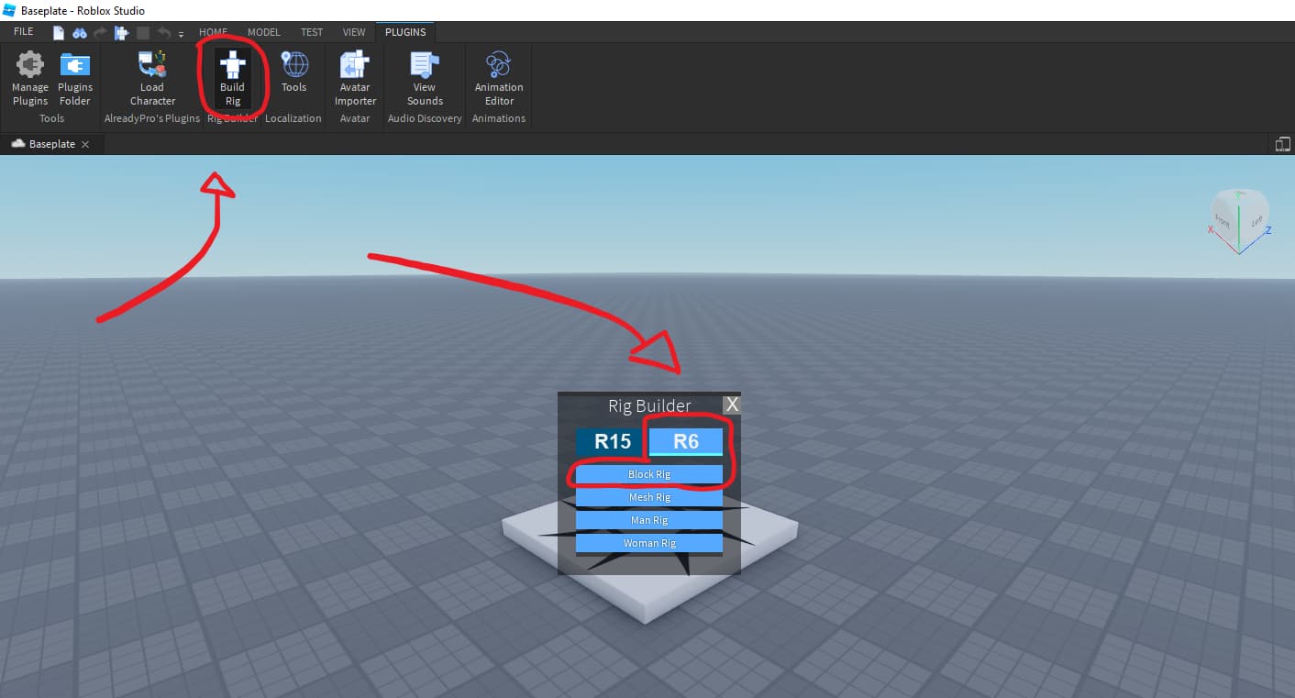Toggle the split-view icon near tab bar

[x=1282, y=144]
